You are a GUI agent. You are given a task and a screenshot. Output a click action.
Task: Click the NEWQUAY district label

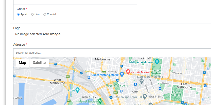(x=89, y=97)
